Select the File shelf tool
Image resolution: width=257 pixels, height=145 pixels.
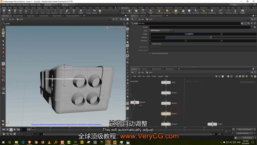coord(100,11)
